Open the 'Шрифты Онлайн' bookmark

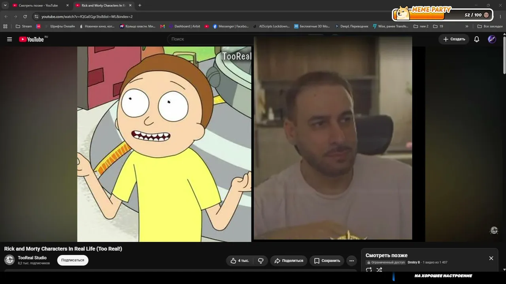pyautogui.click(x=60, y=26)
